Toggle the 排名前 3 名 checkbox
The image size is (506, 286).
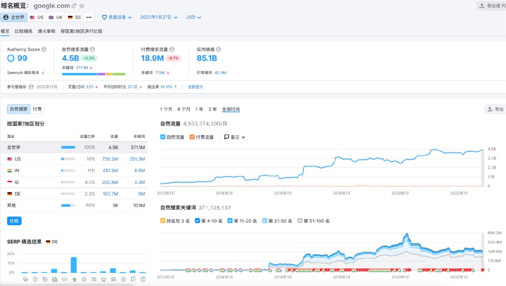pos(163,221)
